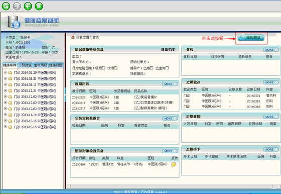Click folder icon of 门诊 2013-11-18 entry
281x194 pixels.
10,115
